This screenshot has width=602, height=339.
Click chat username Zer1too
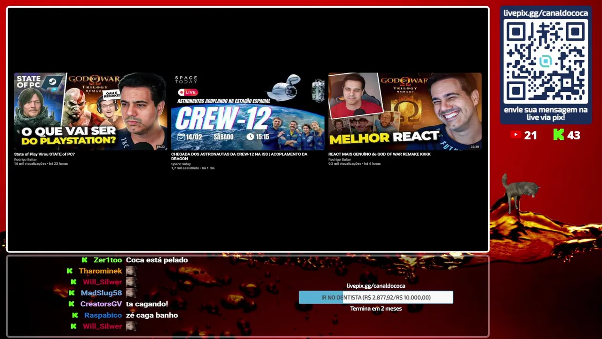[x=108, y=260]
